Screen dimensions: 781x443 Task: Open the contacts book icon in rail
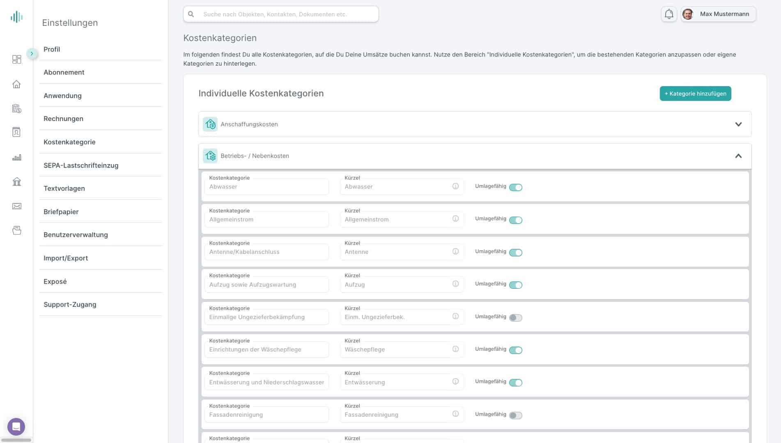pyautogui.click(x=16, y=132)
